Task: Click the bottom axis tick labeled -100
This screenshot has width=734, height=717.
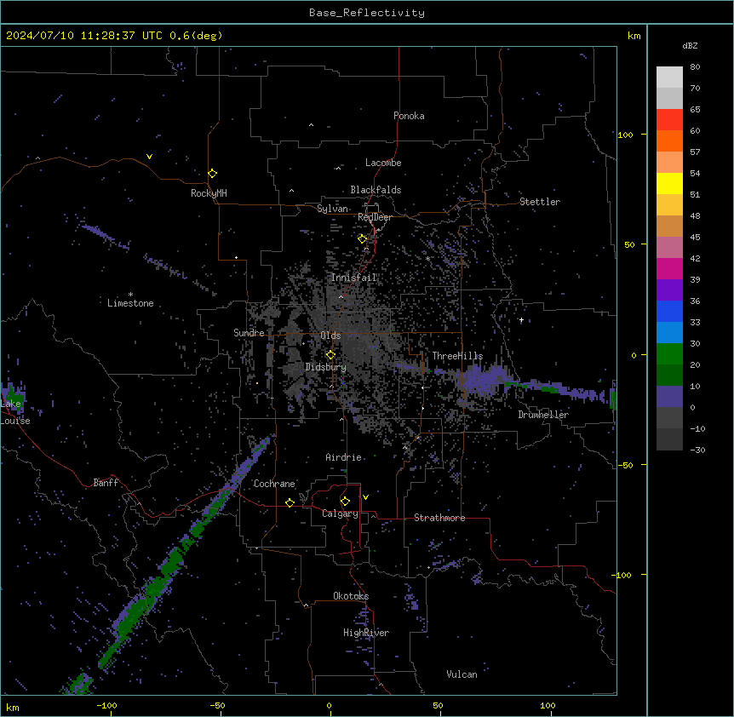Action: tap(106, 705)
